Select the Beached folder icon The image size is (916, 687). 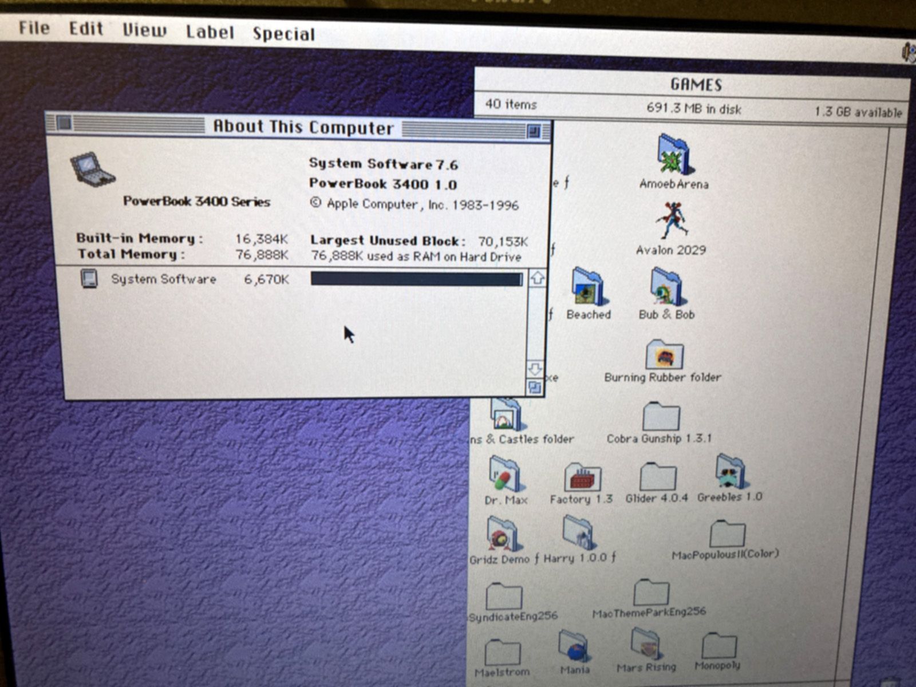point(588,286)
